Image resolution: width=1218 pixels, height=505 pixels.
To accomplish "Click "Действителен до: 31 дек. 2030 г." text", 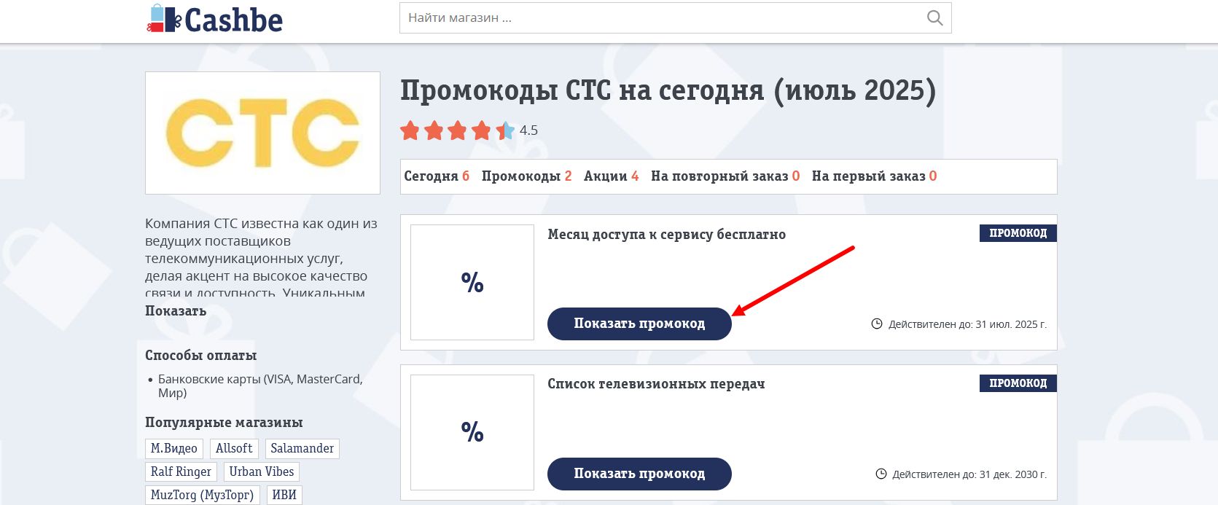I will click(969, 474).
